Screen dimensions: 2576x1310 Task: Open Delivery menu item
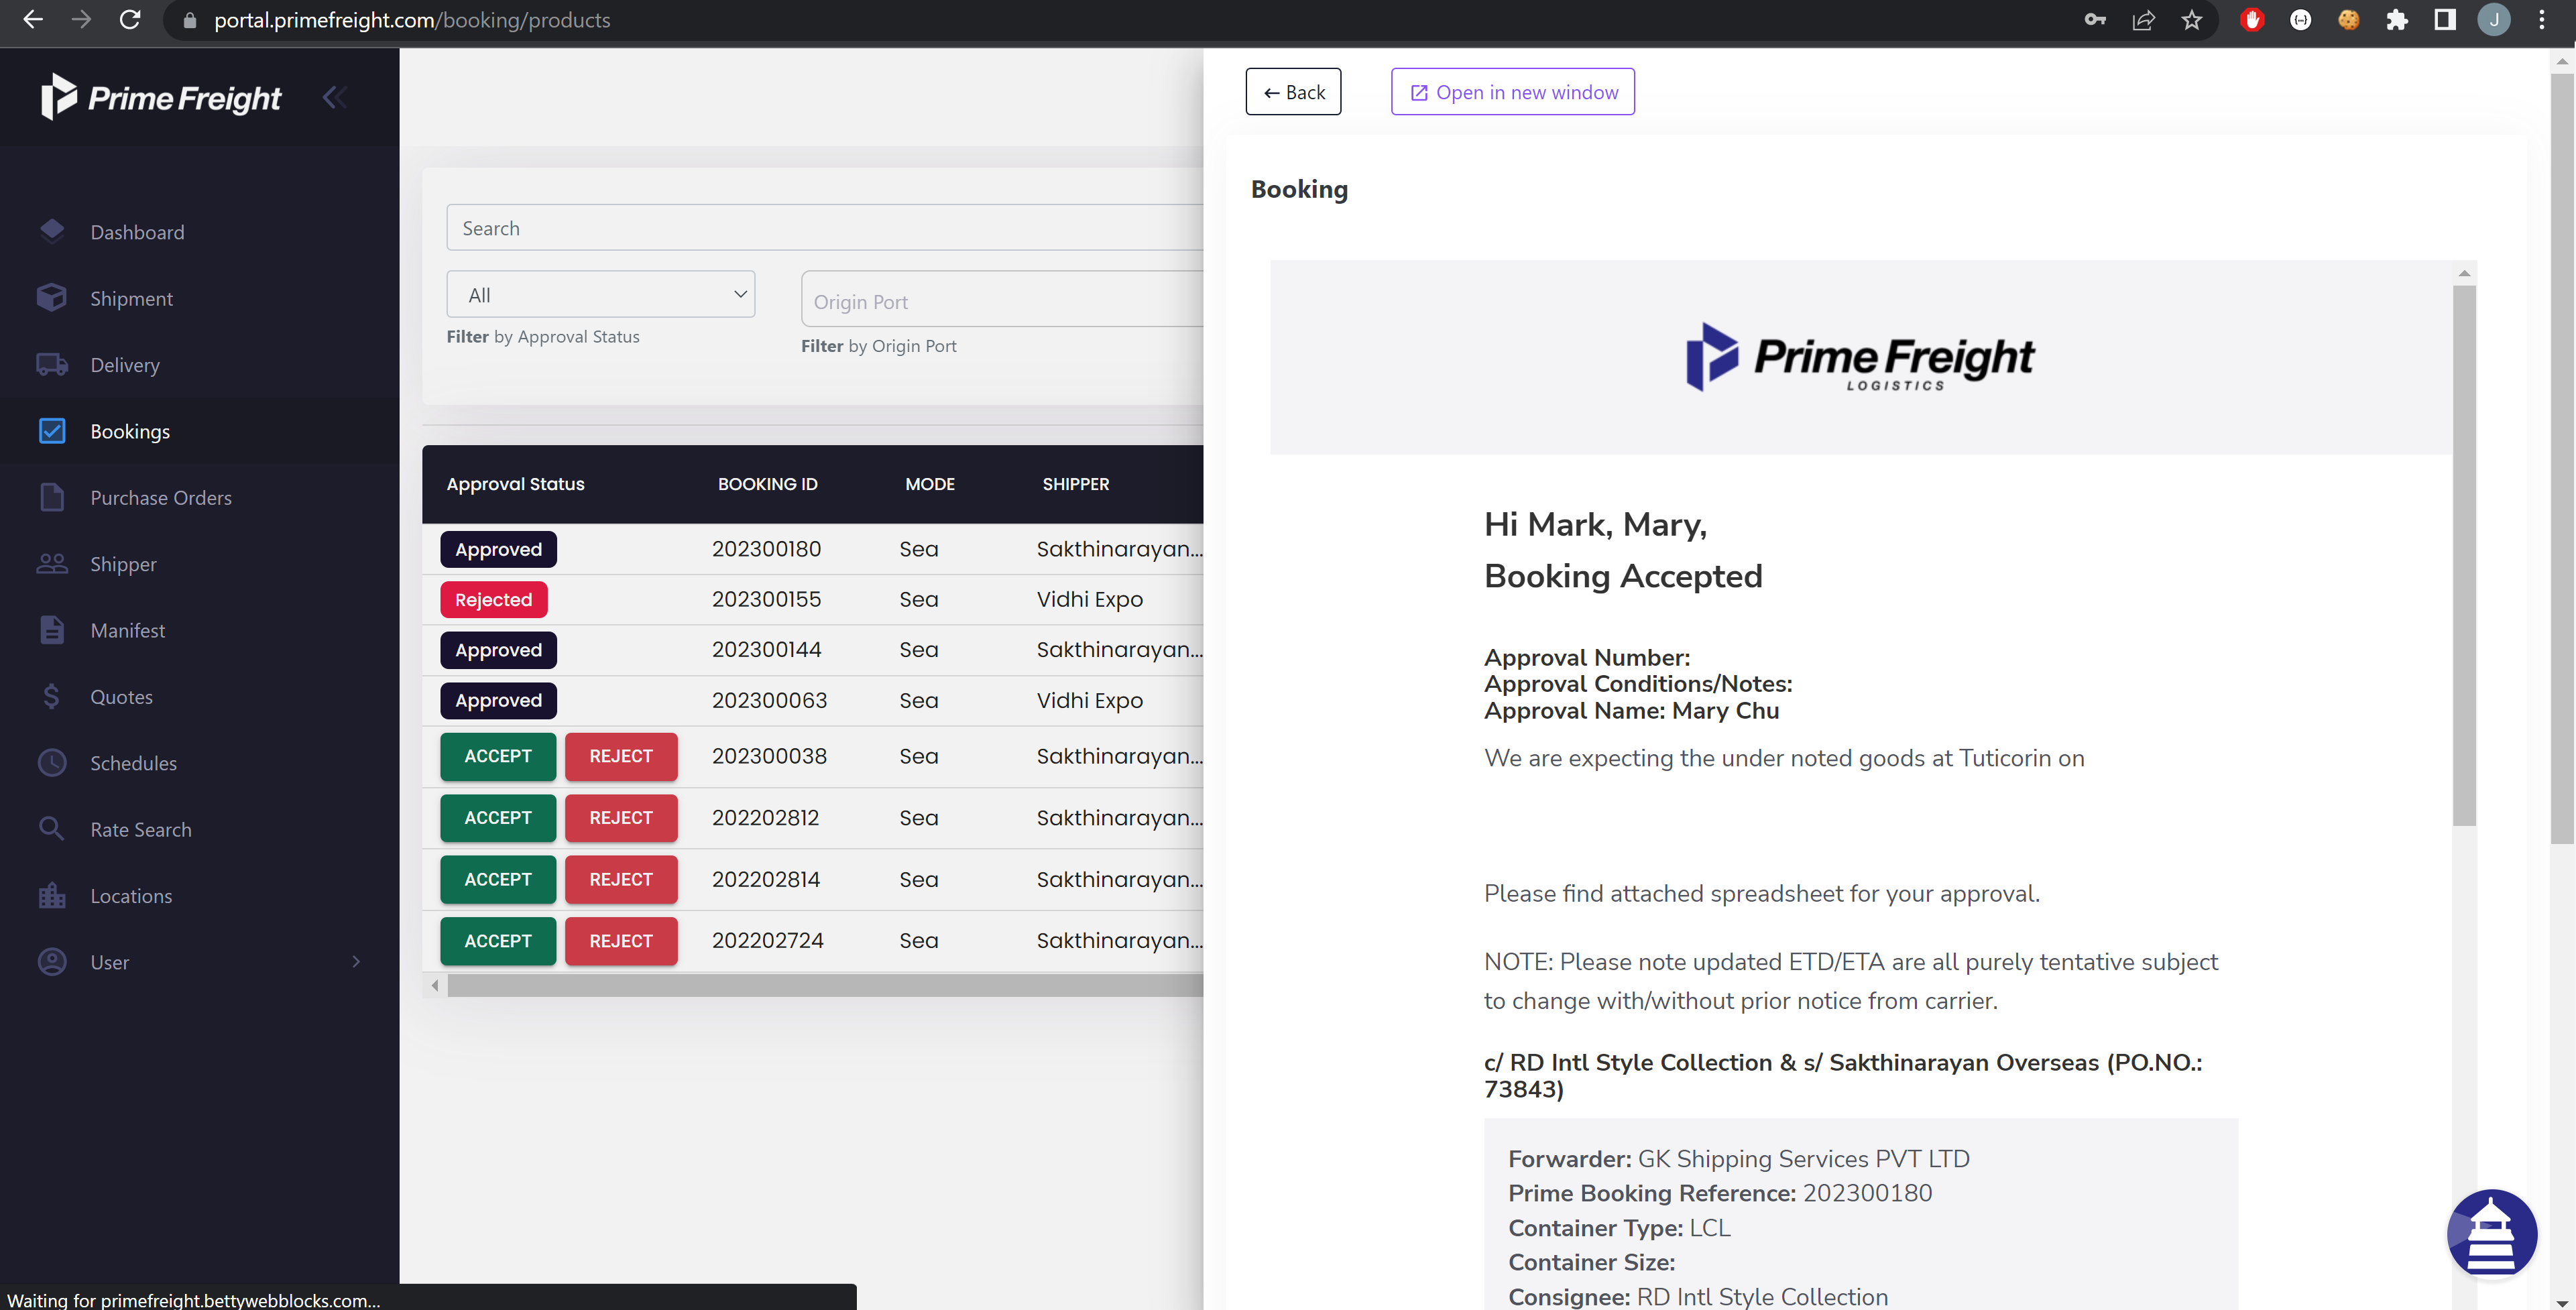(125, 365)
